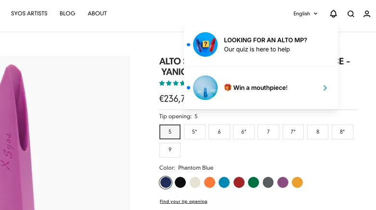This screenshot has width=376, height=210.
Task: Open the English language dropdown
Action: [x=305, y=13]
